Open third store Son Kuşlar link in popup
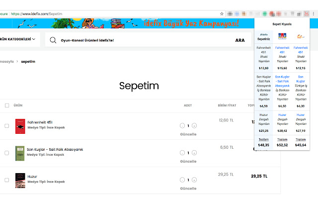318x199 pixels. pos(301,79)
